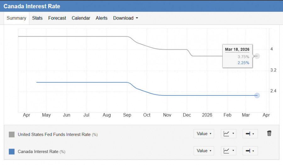
Task: Click the gray United States Fed Funds color swatch
Action: click(x=12, y=134)
